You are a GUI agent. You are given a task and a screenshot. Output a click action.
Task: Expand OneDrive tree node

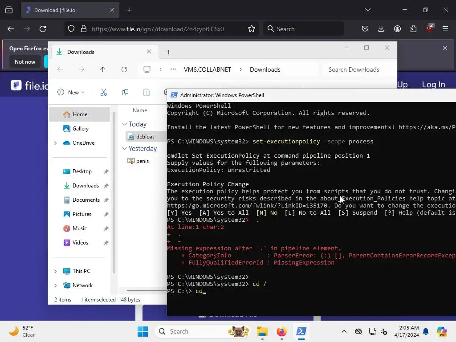pos(56,143)
